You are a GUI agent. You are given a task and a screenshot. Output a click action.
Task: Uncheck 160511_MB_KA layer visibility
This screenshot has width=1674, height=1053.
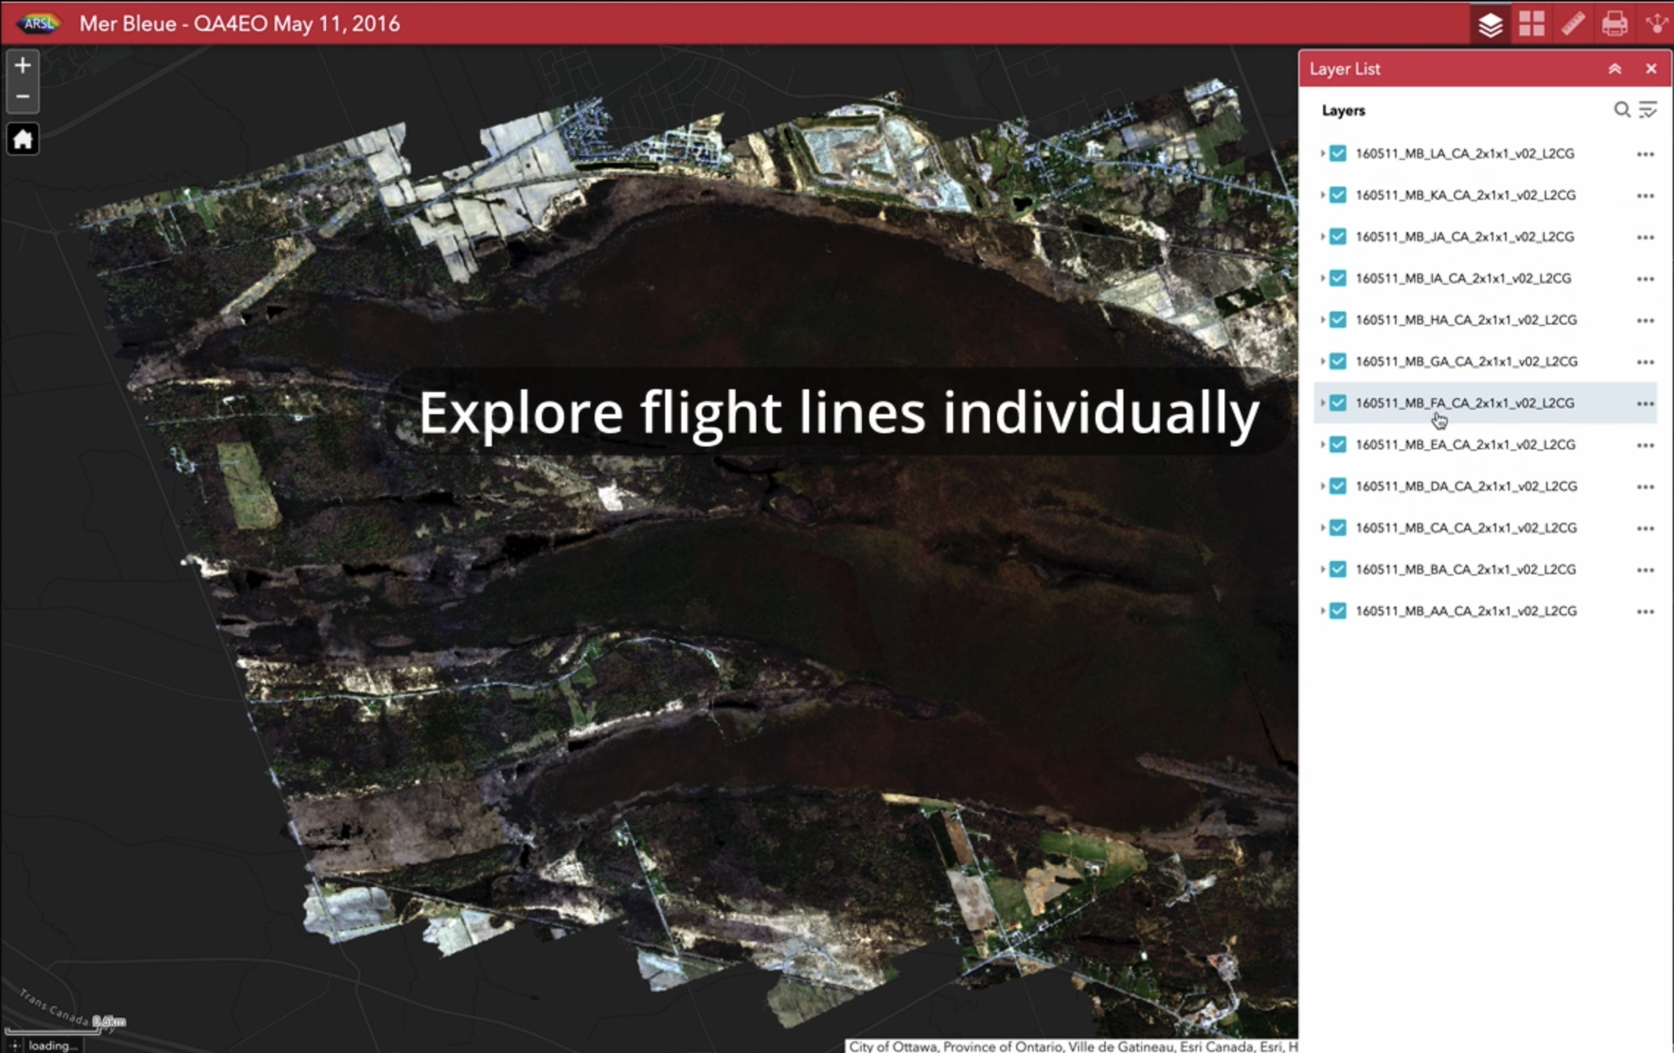(x=1338, y=195)
